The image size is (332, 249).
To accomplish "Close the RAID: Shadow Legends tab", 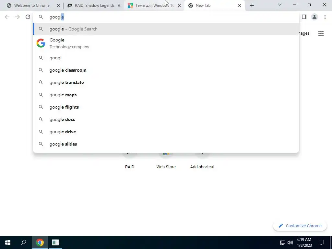I will point(119,6).
